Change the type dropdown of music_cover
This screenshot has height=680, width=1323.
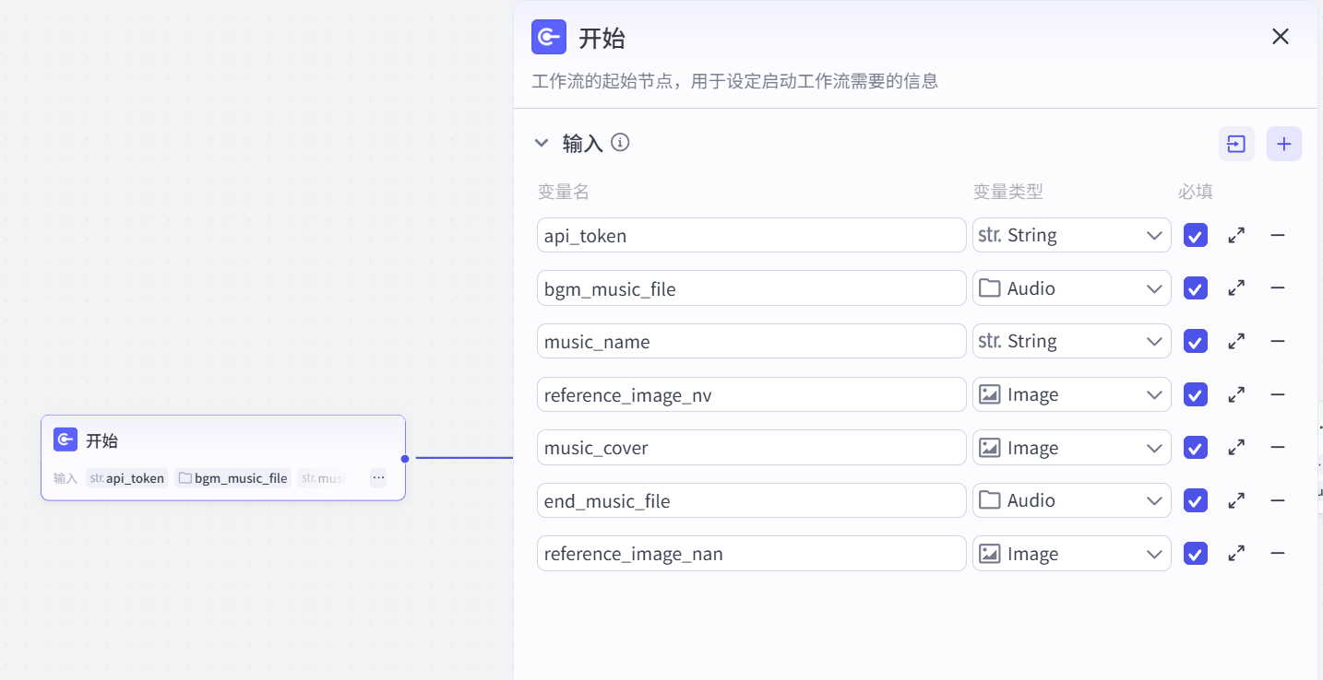pos(1072,448)
